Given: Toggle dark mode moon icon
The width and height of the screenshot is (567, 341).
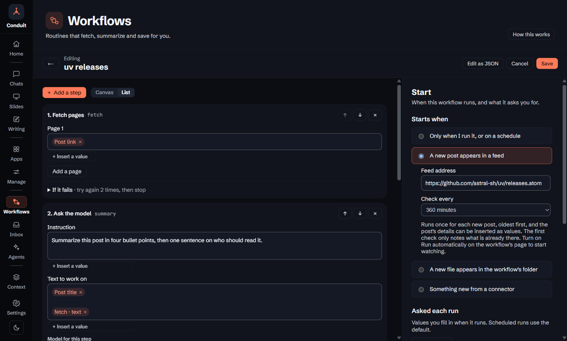Looking at the screenshot, I should coord(17,328).
